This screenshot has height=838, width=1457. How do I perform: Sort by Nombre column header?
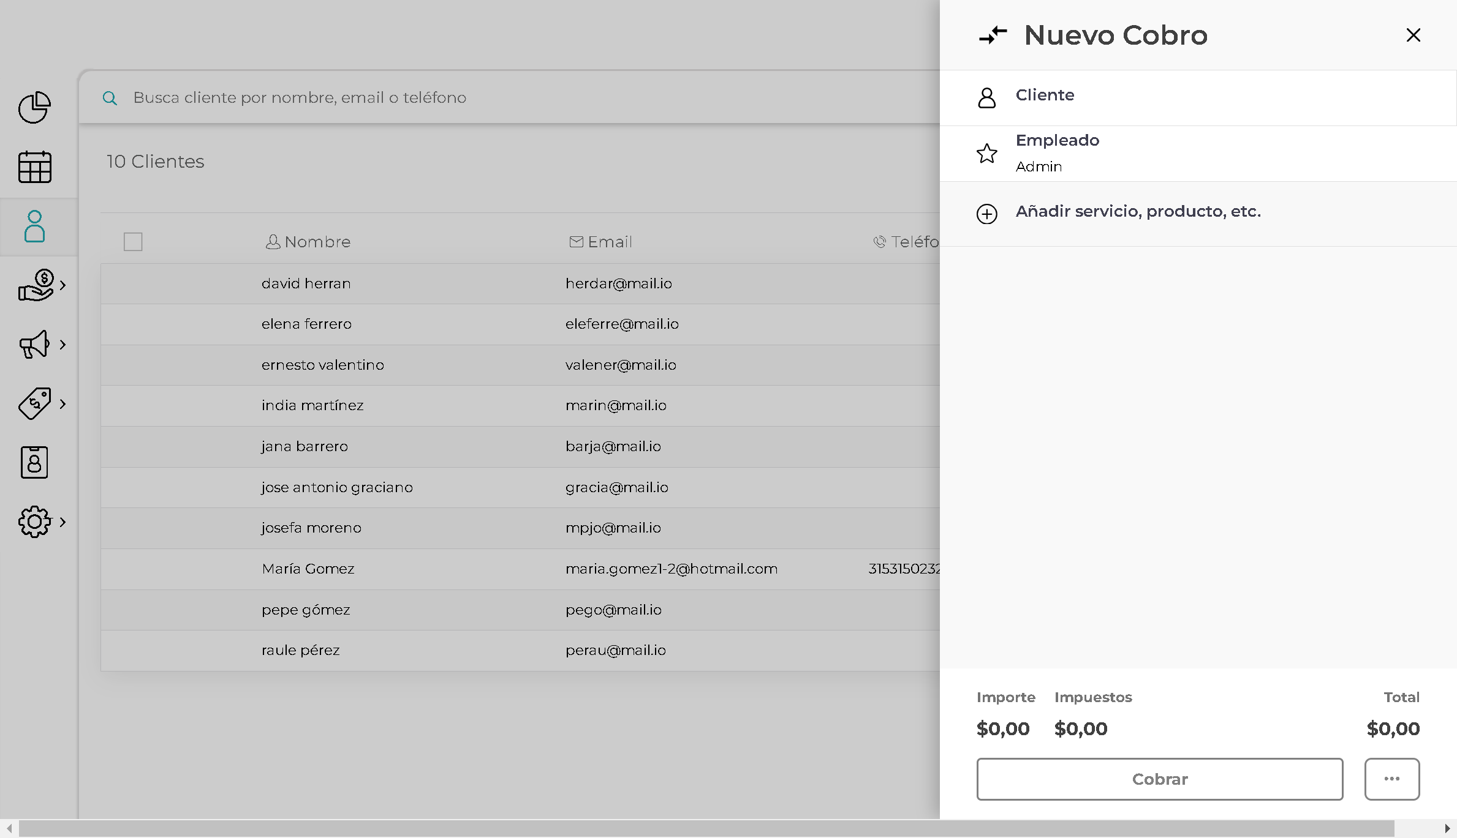[x=308, y=242]
